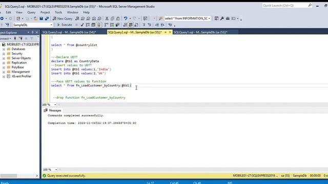Select the PolyBase tree item

(17, 67)
